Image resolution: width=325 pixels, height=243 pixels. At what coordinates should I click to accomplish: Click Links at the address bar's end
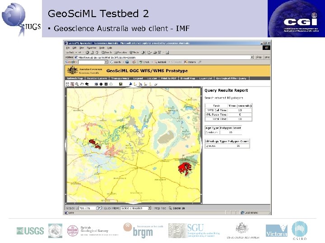(x=267, y=57)
